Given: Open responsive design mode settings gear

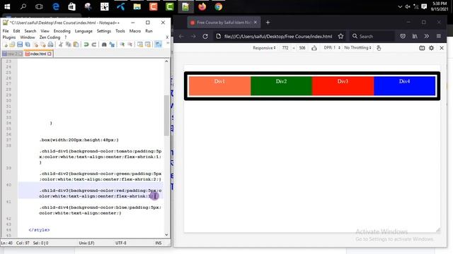Looking at the screenshot, I should coord(431,48).
